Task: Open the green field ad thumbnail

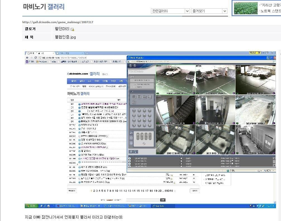Action: [x=246, y=8]
